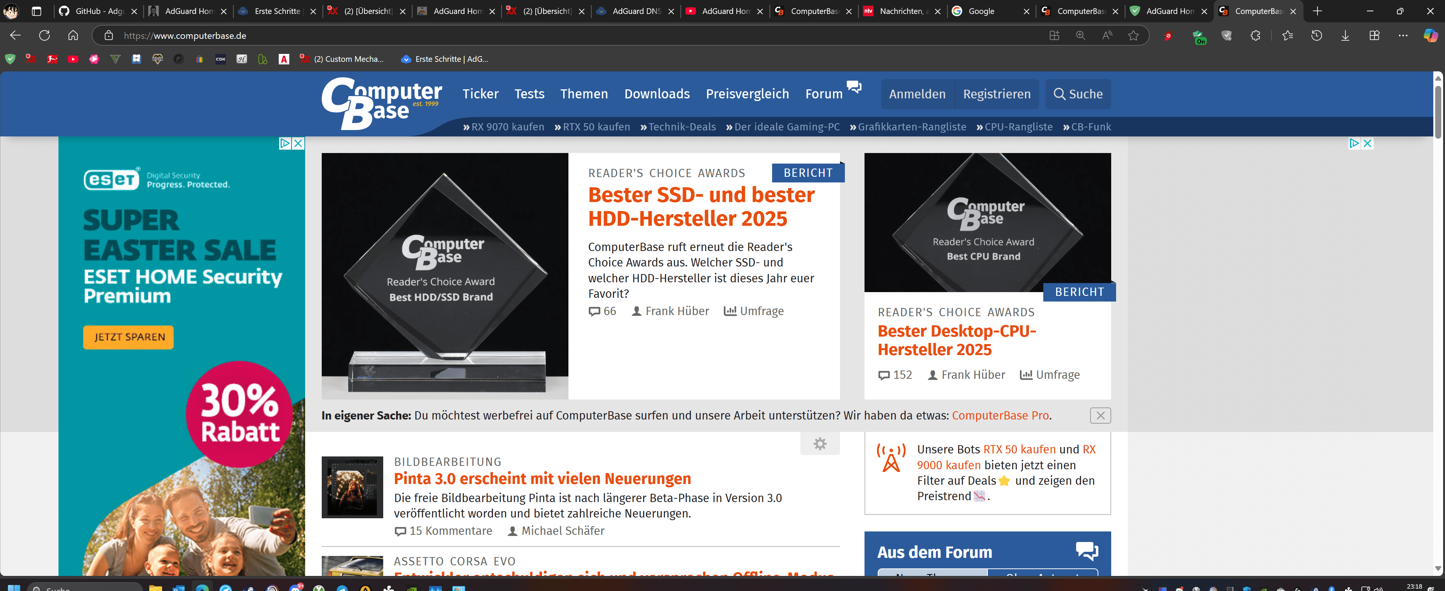This screenshot has height=591, width=1445.
Task: Click the Anmelden button
Action: pyautogui.click(x=917, y=93)
